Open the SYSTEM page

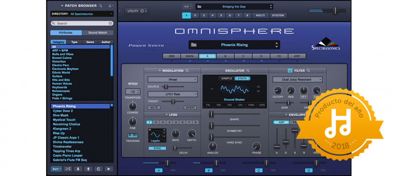pyautogui.click(x=278, y=15)
